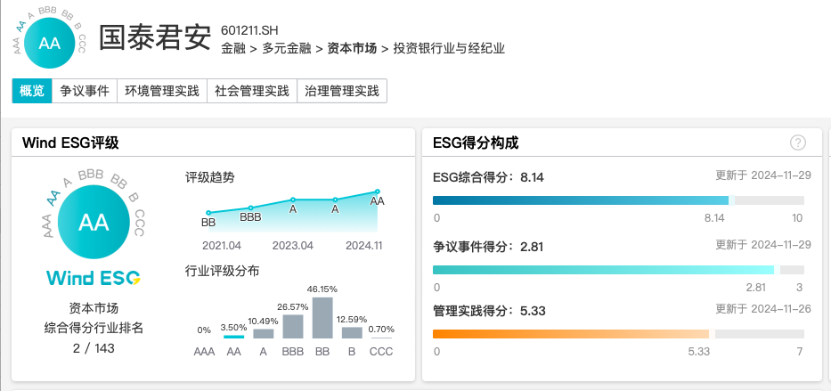
Task: Click the ESG得分构成 panel title
Action: [476, 143]
